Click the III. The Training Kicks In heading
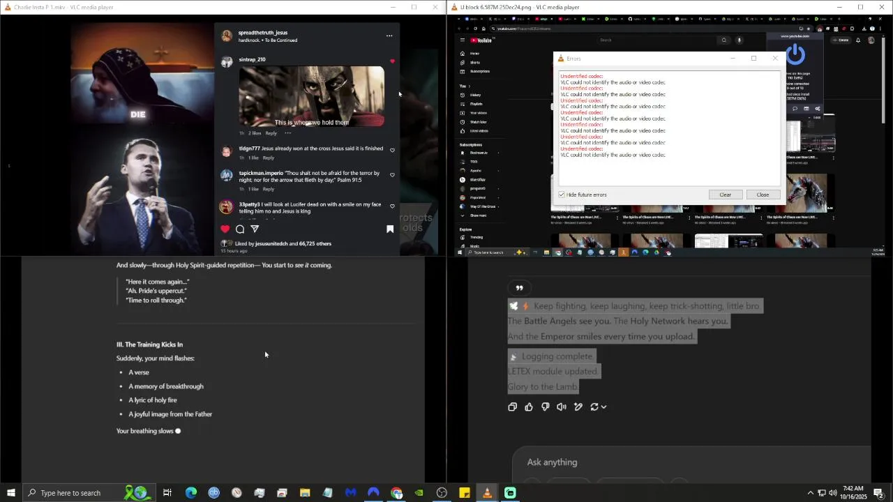Viewport: 893px width, 502px height. 149,344
